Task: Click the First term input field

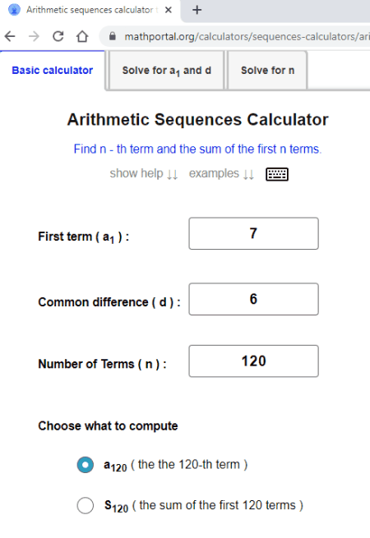Action: coord(253,233)
